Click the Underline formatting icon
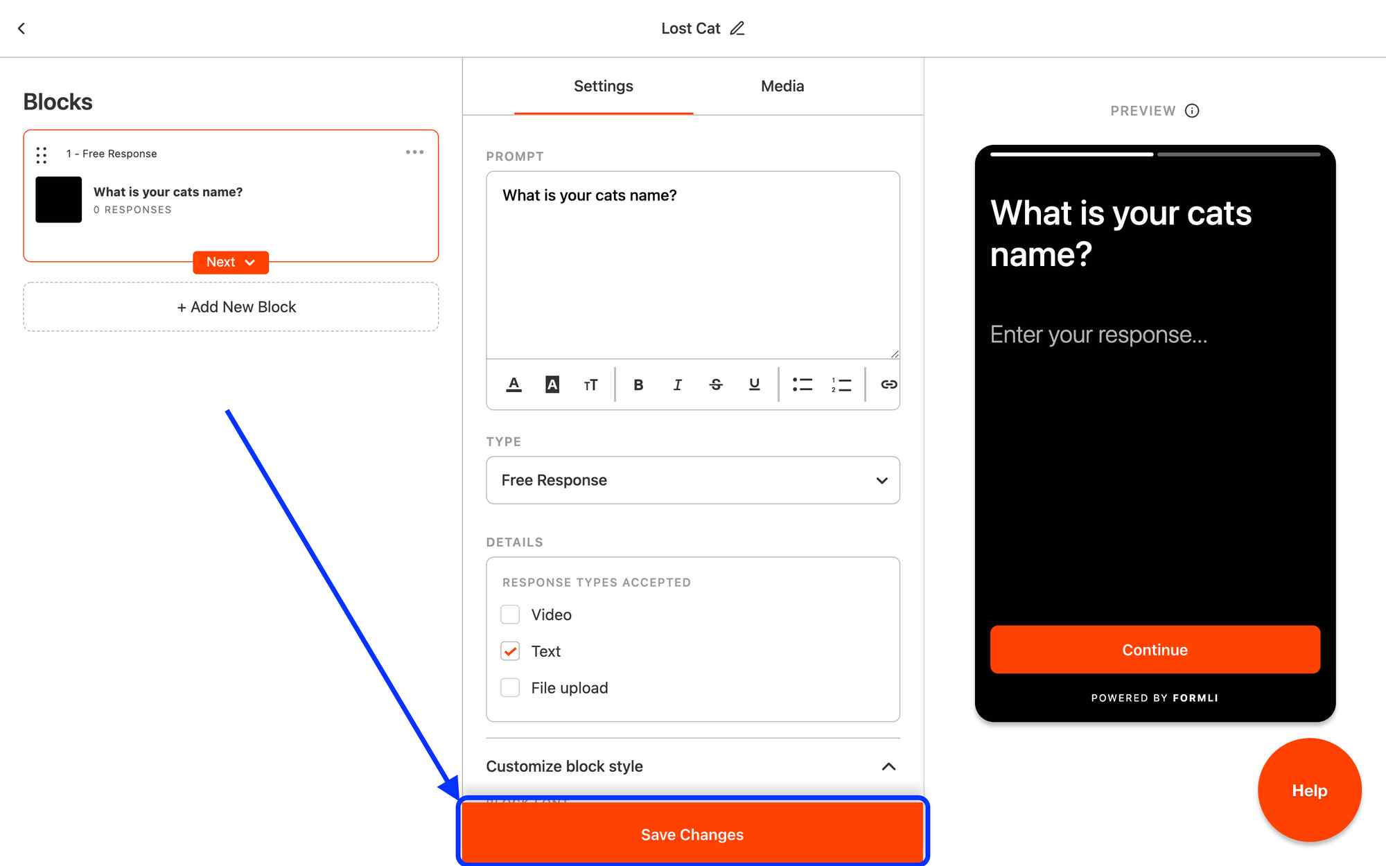Viewport: 1386px width, 866px height. pyautogui.click(x=754, y=385)
